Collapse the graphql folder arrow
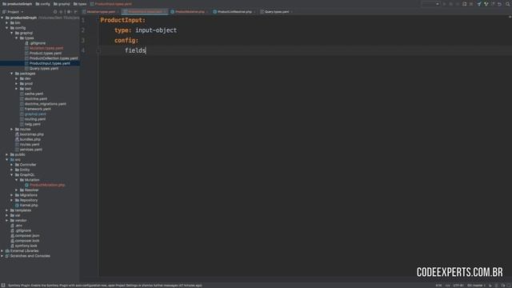The height and width of the screenshot is (288, 512). [x=12, y=33]
